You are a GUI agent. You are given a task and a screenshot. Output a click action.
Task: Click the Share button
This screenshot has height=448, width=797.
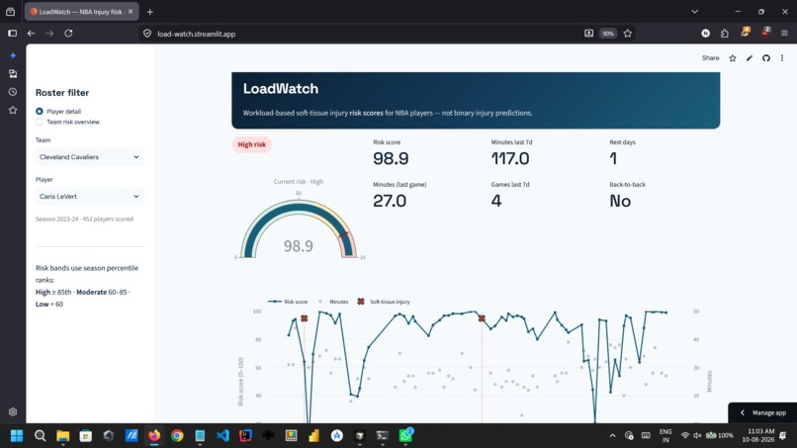coord(710,58)
